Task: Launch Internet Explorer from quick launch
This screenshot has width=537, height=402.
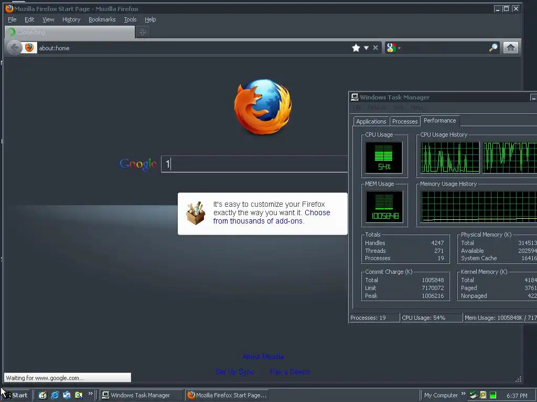Action: coord(55,395)
